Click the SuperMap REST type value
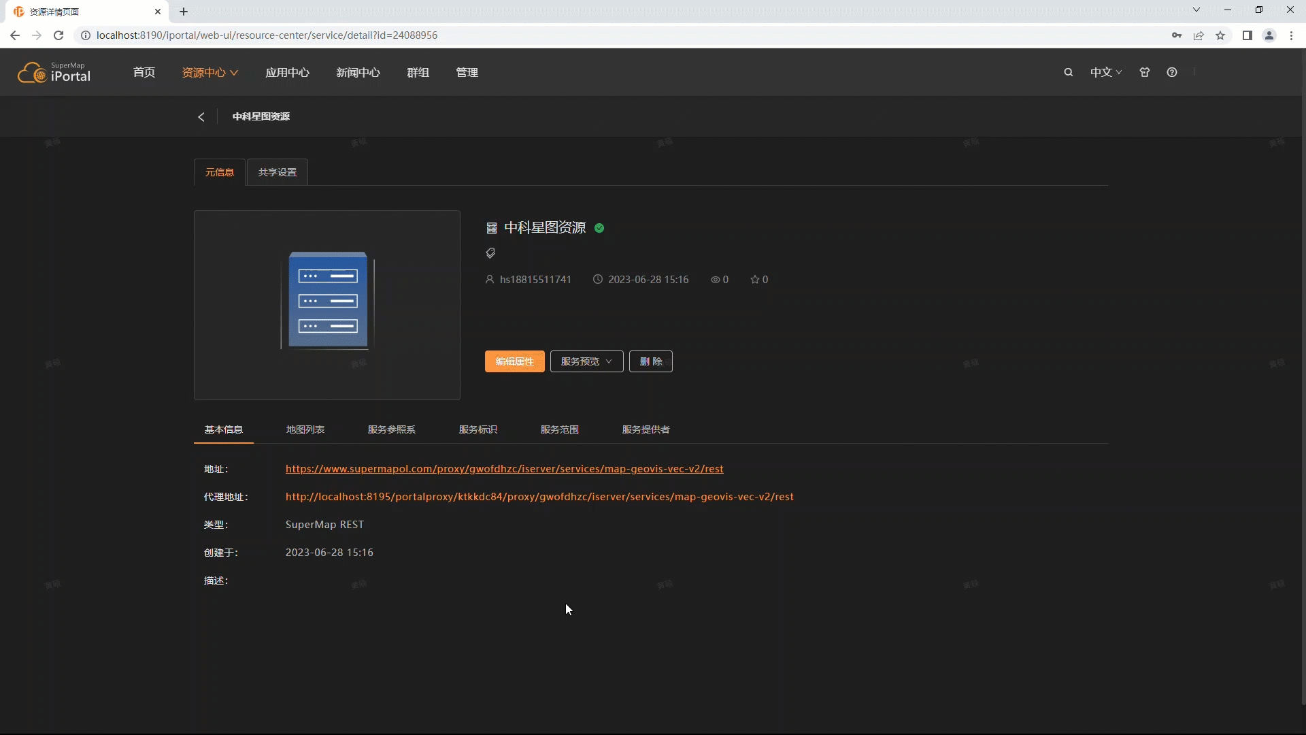 pyautogui.click(x=324, y=525)
